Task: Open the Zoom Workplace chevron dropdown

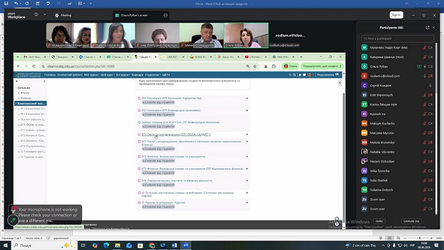Action: (45, 15)
